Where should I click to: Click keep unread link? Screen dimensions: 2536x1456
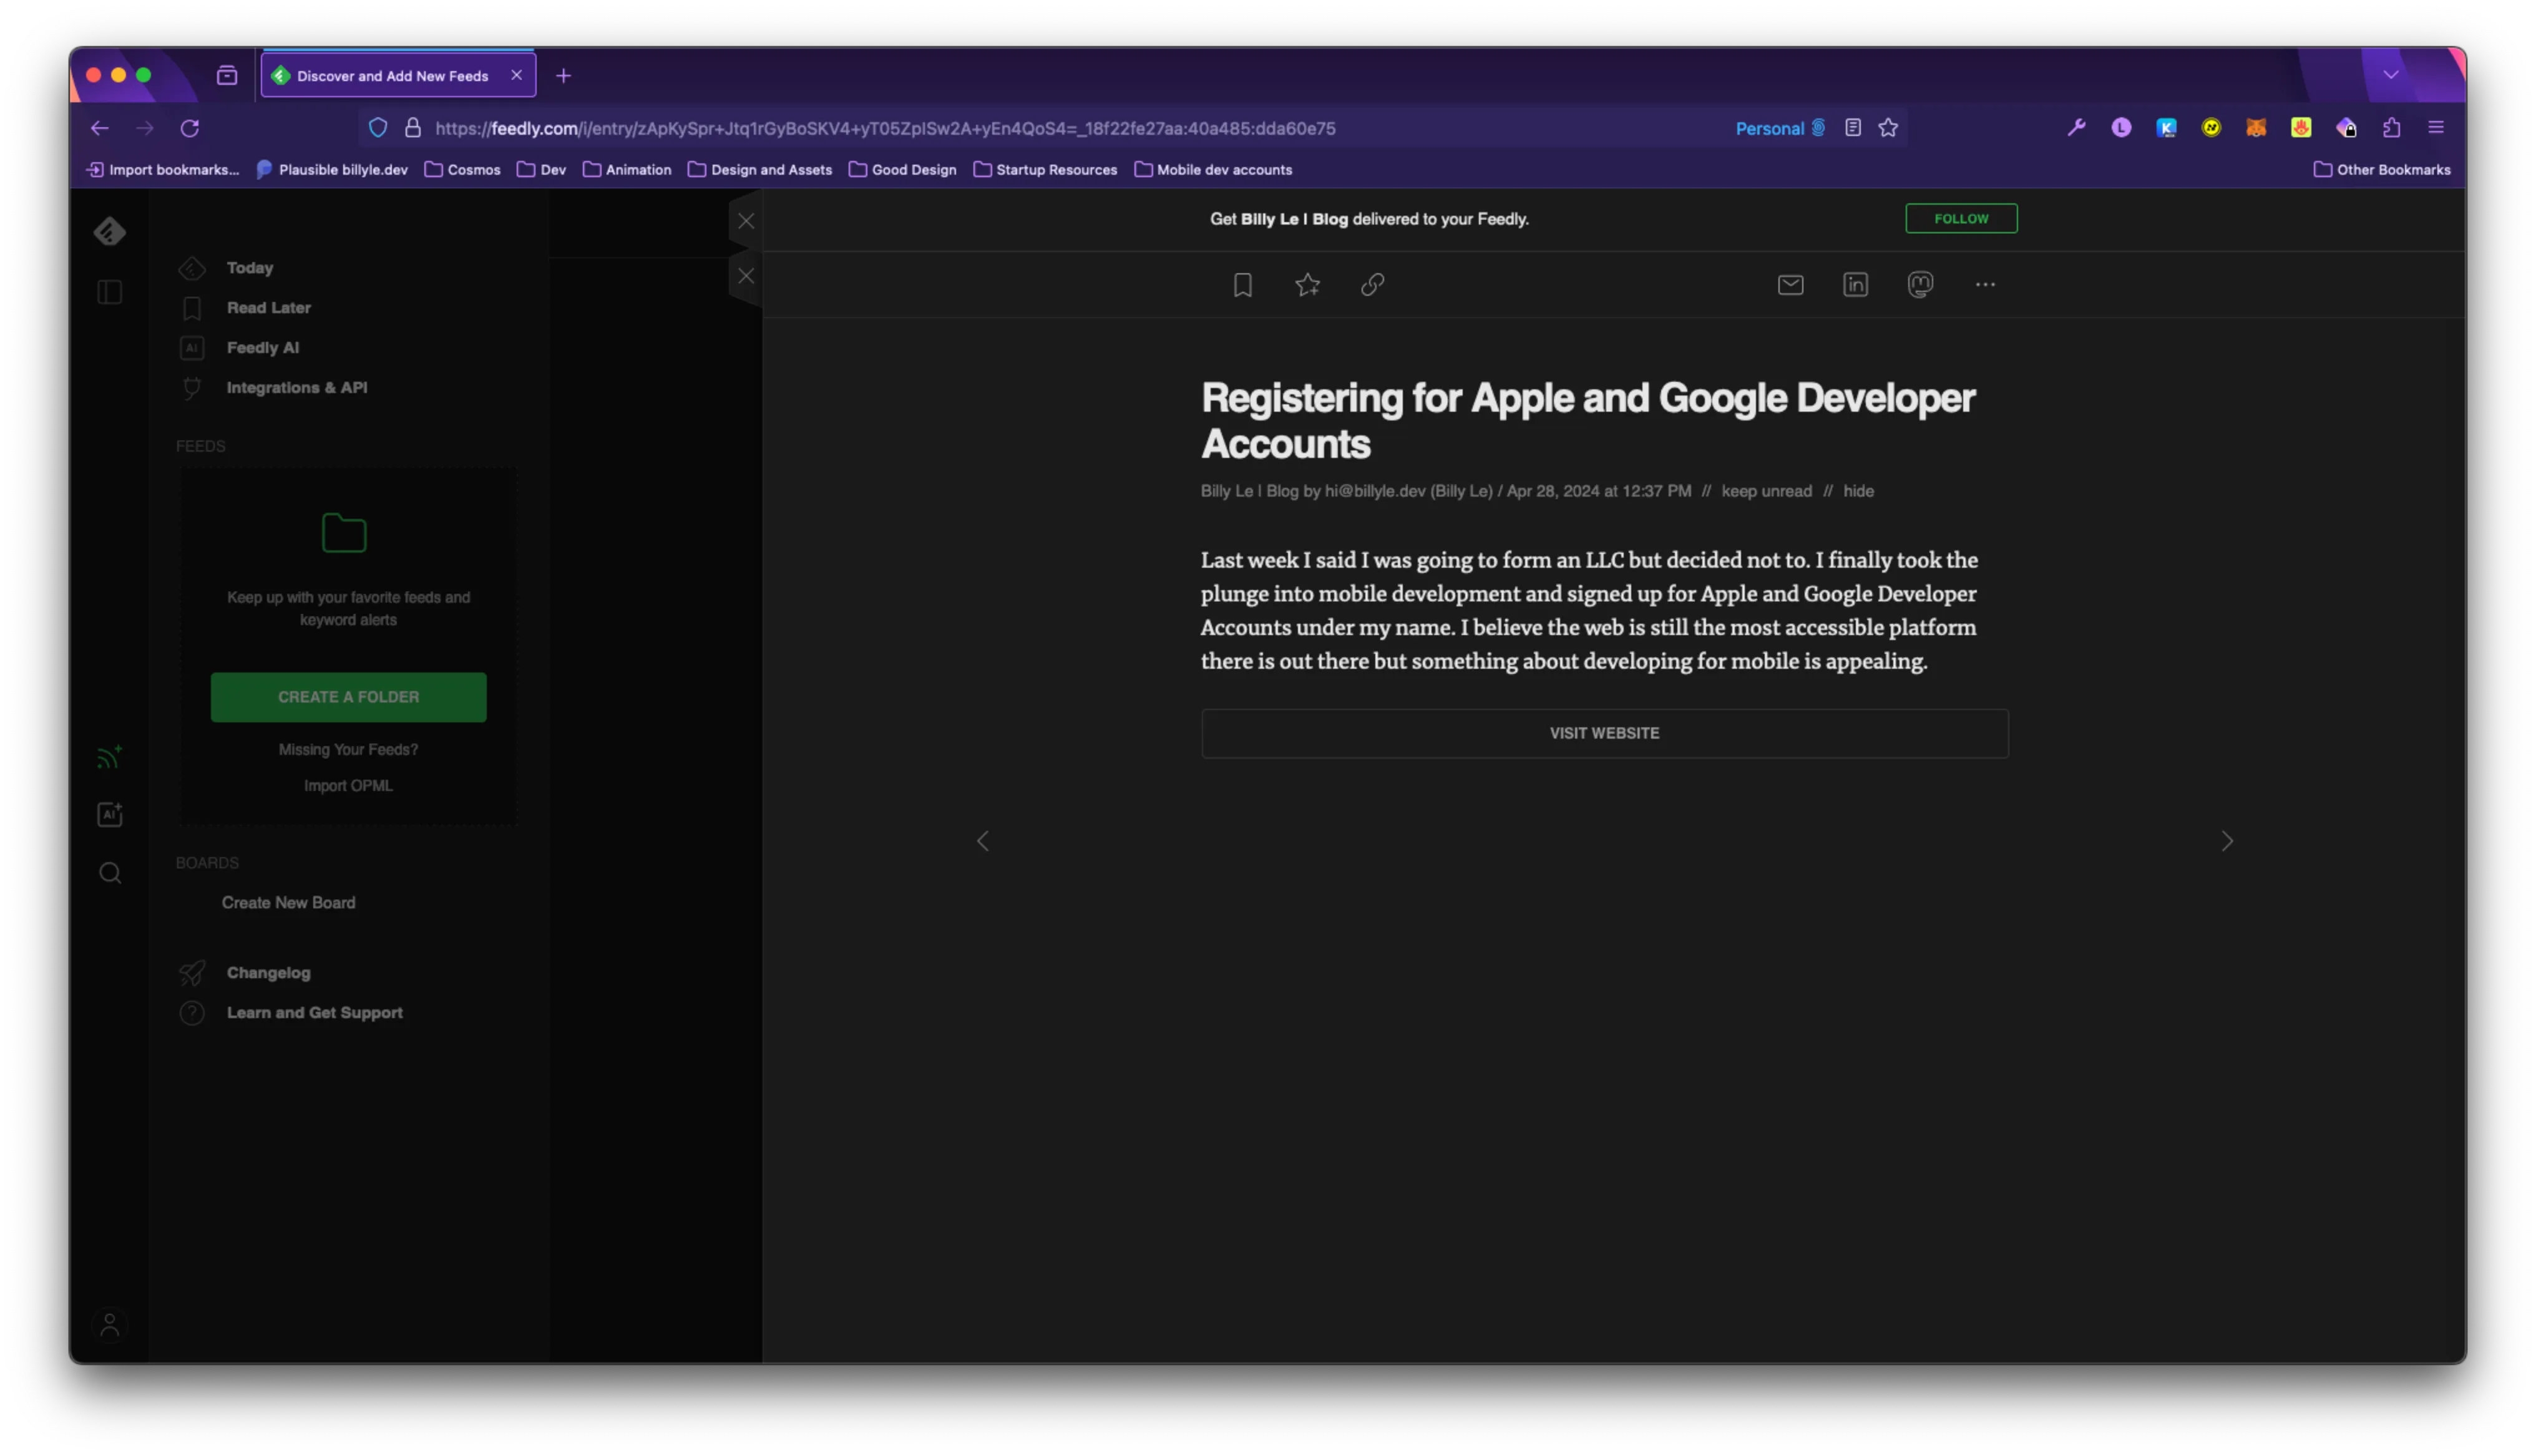point(1767,491)
